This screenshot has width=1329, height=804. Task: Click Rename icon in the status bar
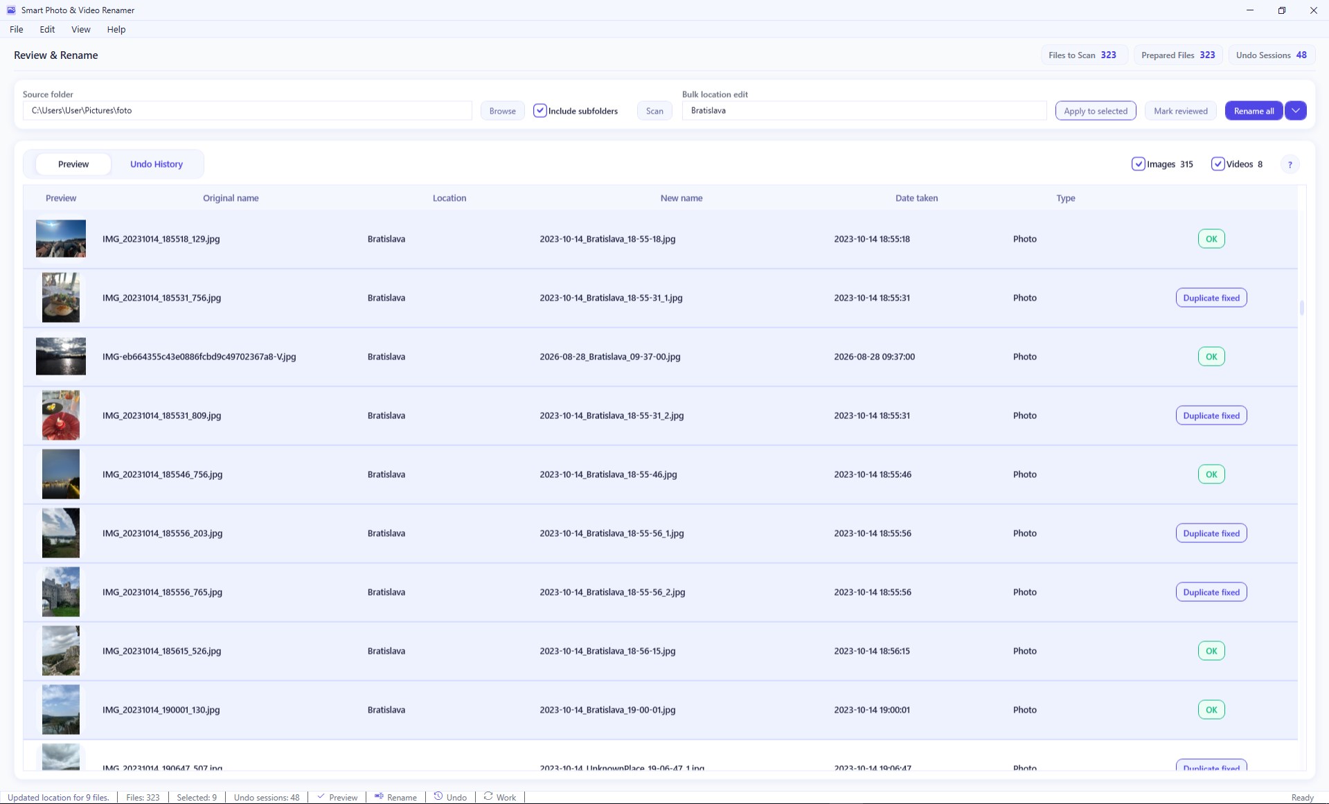tap(379, 797)
